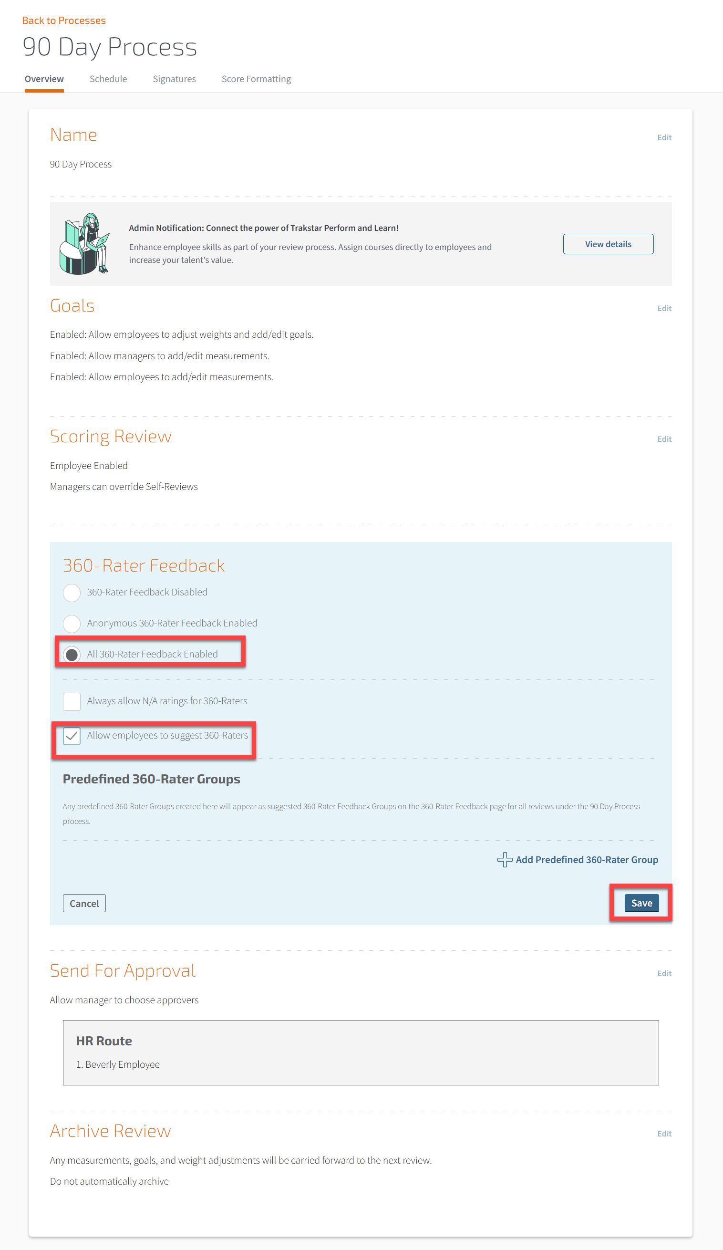Edit the Archive Review section
Viewport: 723px width, 1250px height.
coord(664,1134)
